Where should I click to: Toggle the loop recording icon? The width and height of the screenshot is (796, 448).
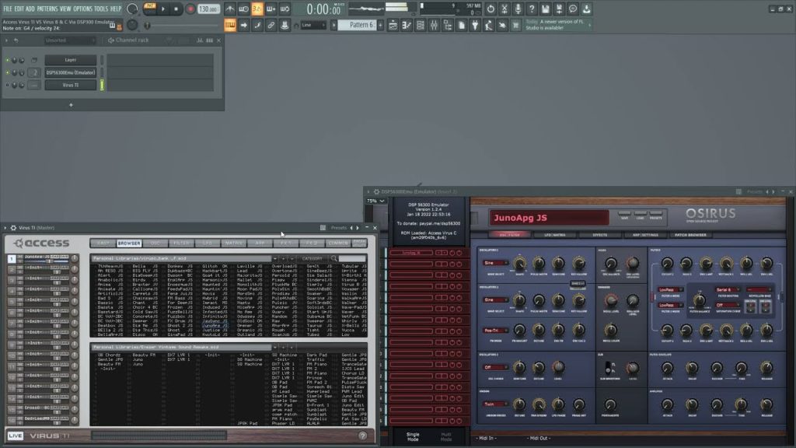285,9
